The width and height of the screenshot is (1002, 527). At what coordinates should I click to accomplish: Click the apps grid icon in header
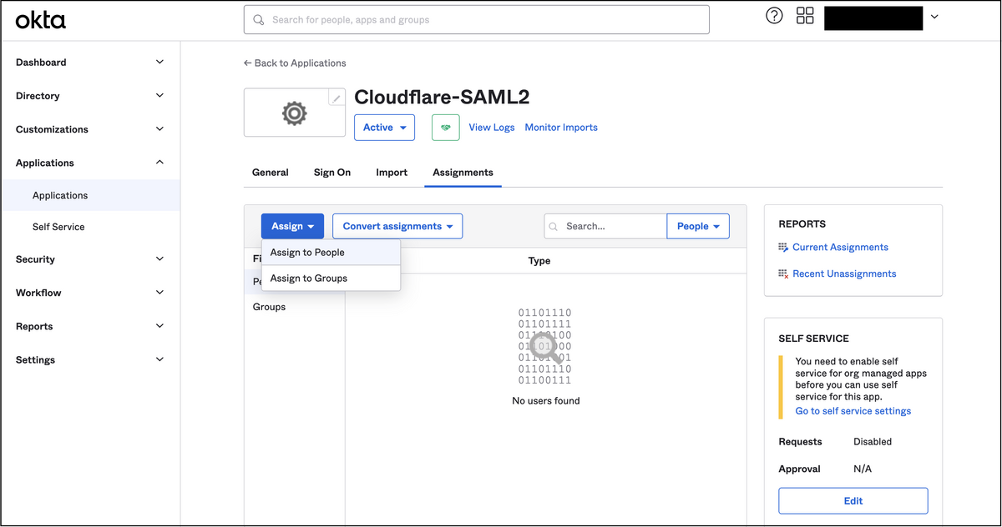[804, 15]
